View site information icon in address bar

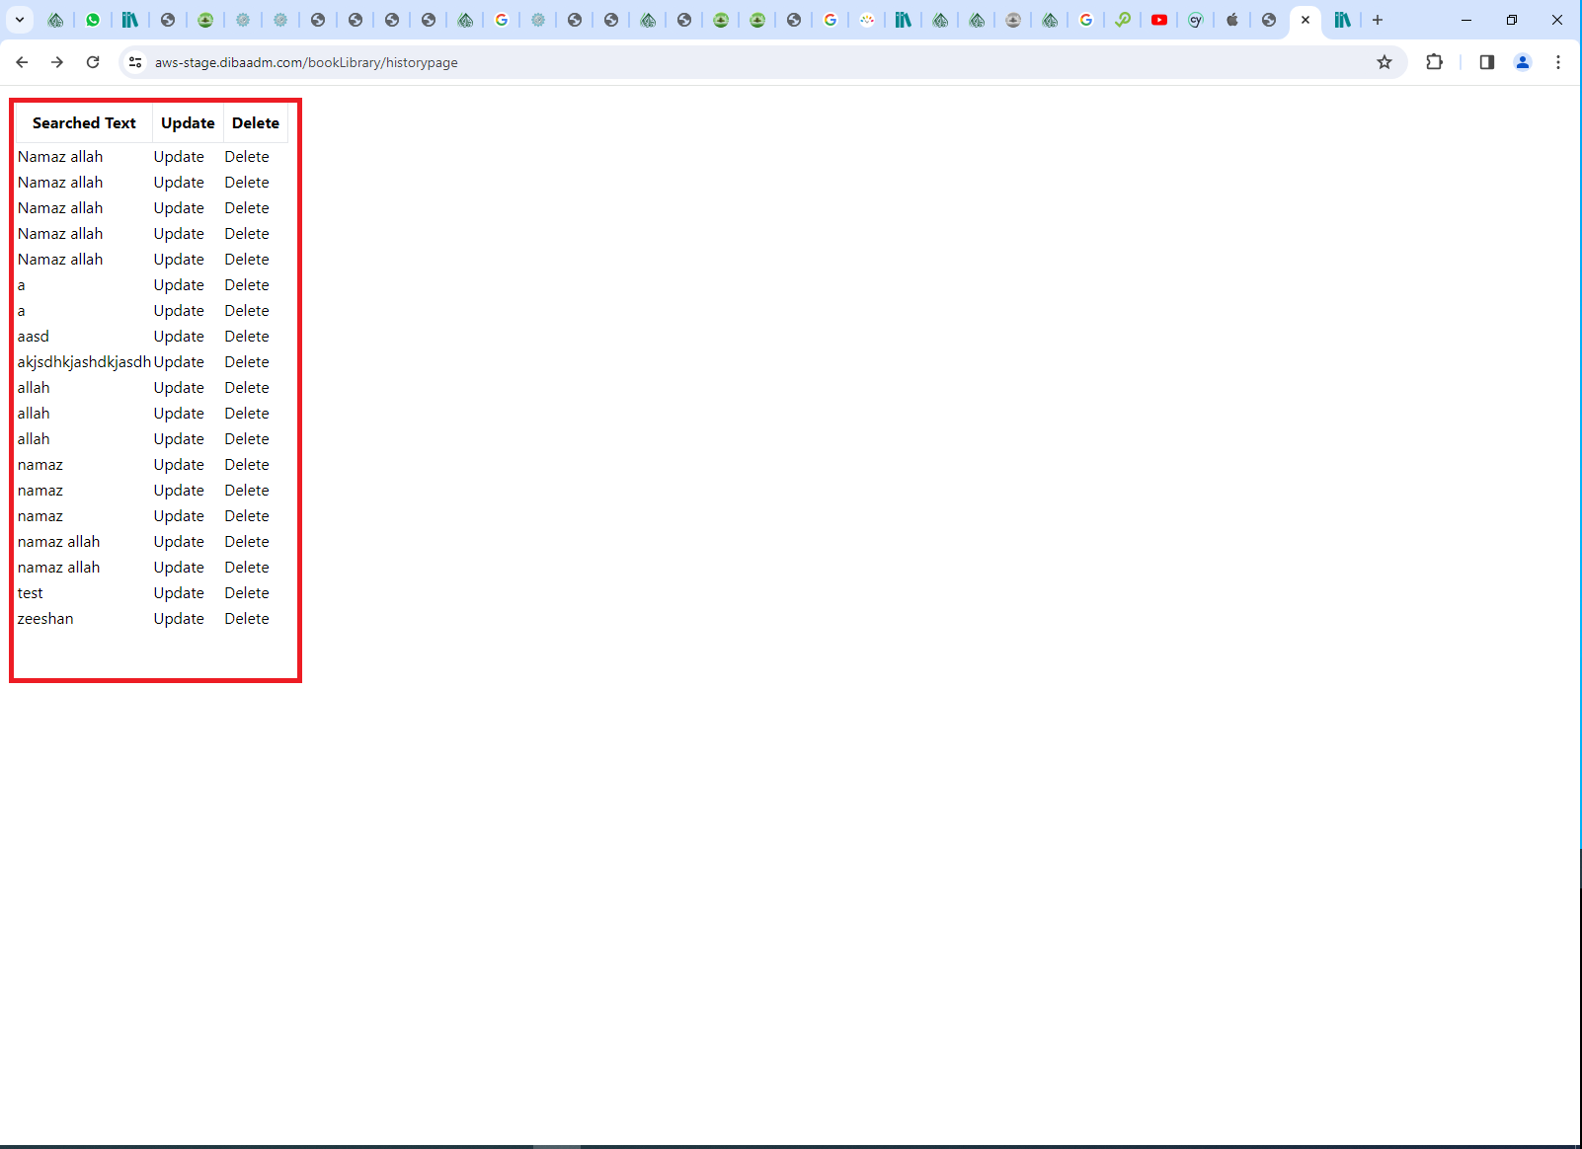tap(135, 62)
